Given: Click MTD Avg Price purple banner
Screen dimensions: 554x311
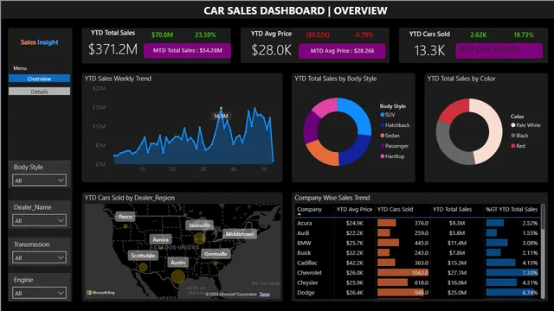Looking at the screenshot, I should tap(342, 51).
